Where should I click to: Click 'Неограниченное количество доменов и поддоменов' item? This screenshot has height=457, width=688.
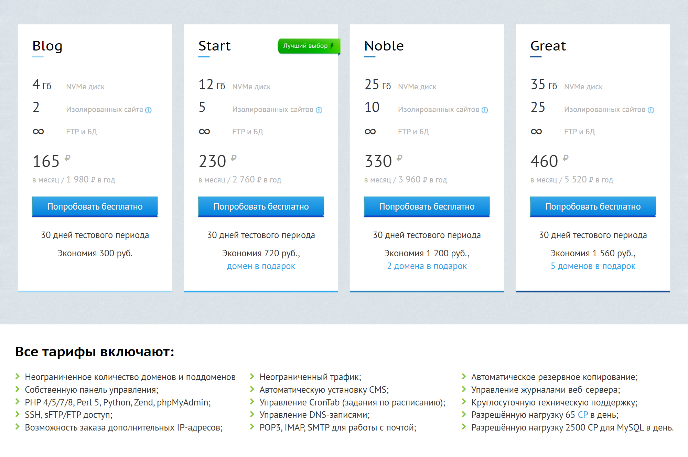[130, 377]
